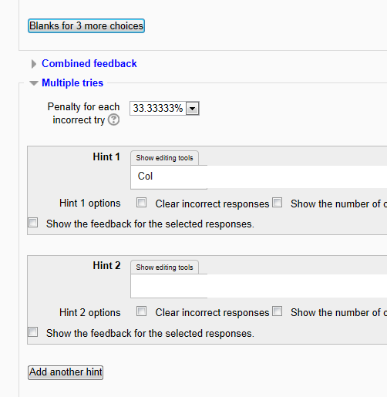Screen dimensions: 387x397
Task: Show editing tools for Hint 2
Action: click(x=164, y=267)
